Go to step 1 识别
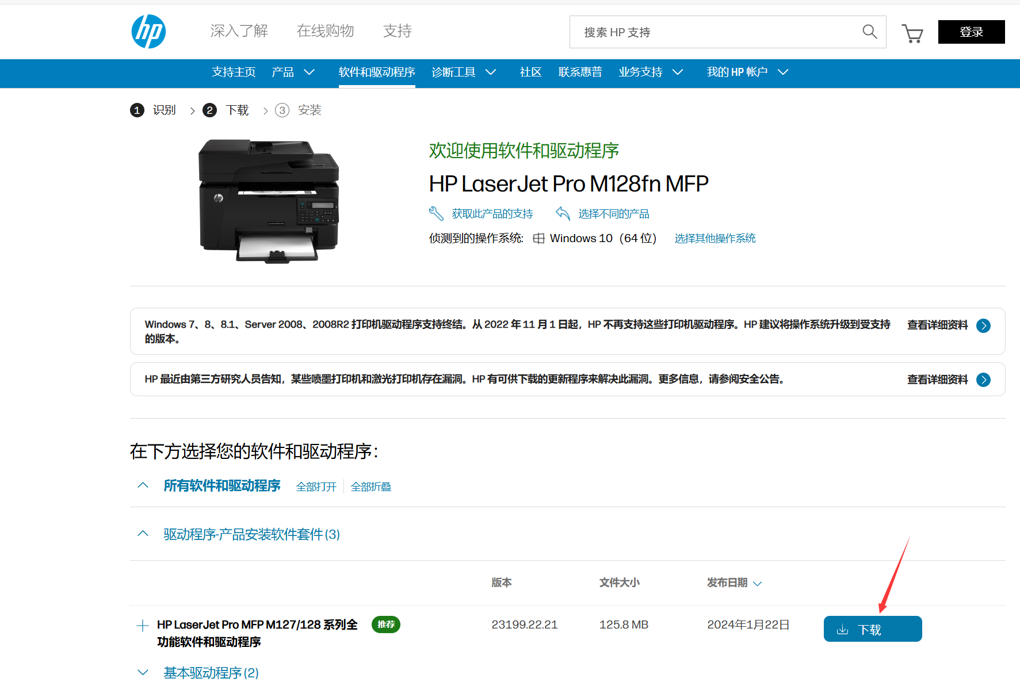The image size is (1020, 682). point(153,110)
